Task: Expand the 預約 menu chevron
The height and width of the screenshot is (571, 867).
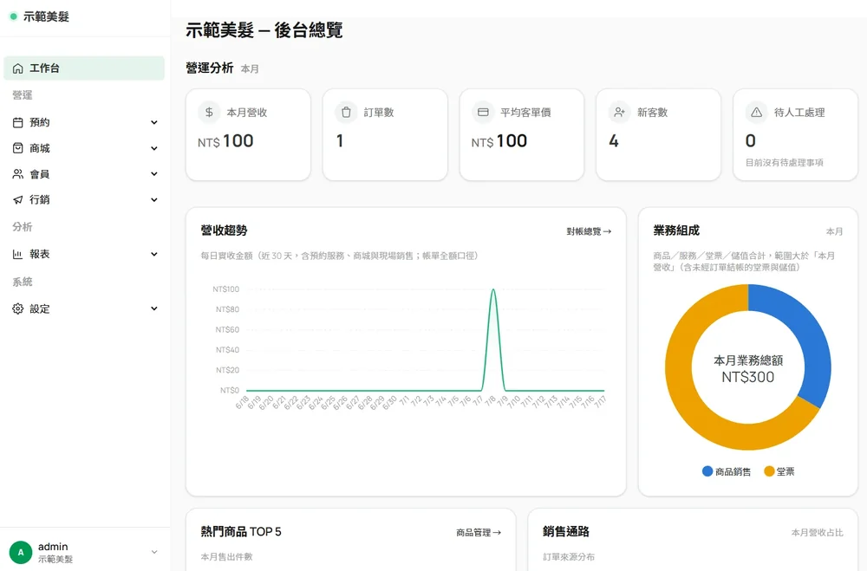Action: [154, 123]
